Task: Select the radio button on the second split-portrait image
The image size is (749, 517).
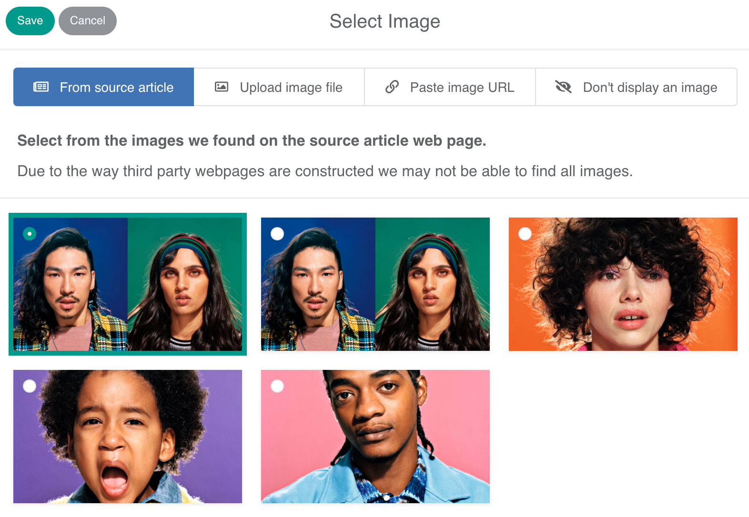Action: [x=277, y=234]
